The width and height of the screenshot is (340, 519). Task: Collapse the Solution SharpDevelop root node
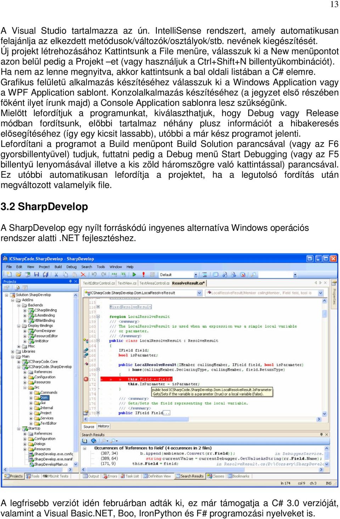7,295
